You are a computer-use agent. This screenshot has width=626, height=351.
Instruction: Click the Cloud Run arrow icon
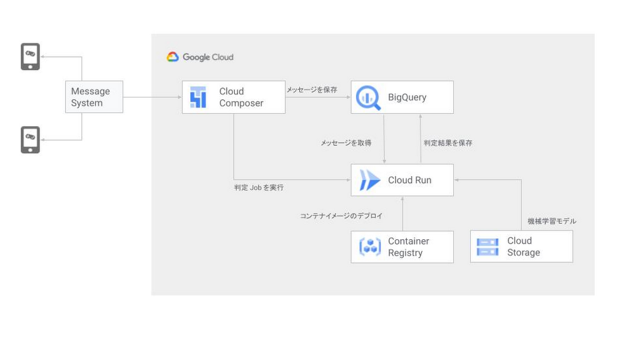[x=369, y=180]
